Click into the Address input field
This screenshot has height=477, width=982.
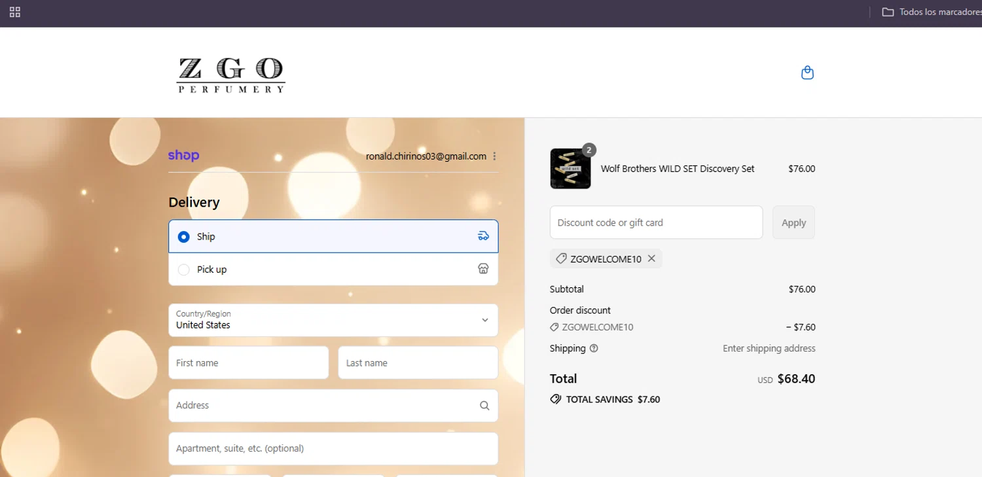(x=333, y=406)
